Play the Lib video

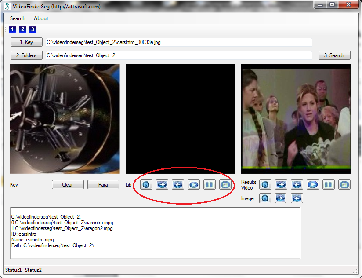tap(193, 185)
